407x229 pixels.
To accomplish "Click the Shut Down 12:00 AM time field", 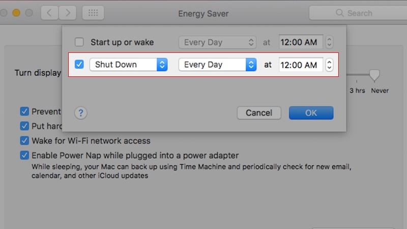I will pyautogui.click(x=299, y=65).
